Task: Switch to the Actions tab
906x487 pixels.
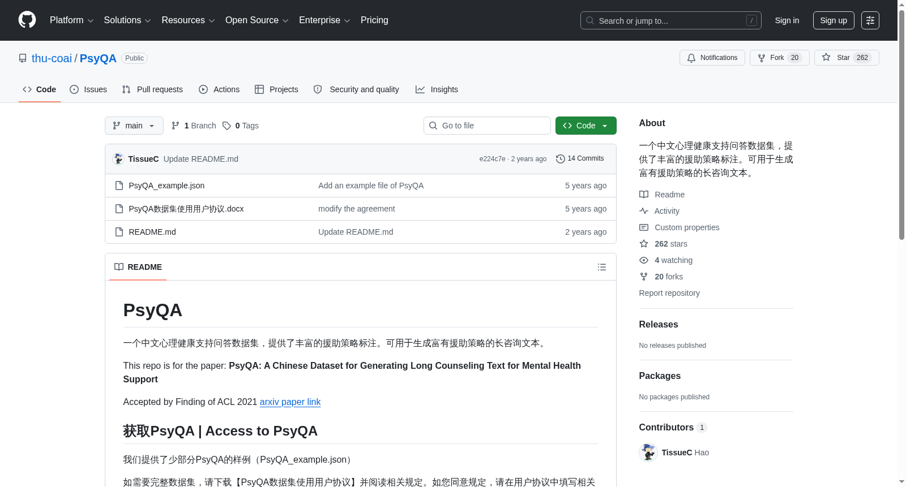Action: click(x=219, y=89)
